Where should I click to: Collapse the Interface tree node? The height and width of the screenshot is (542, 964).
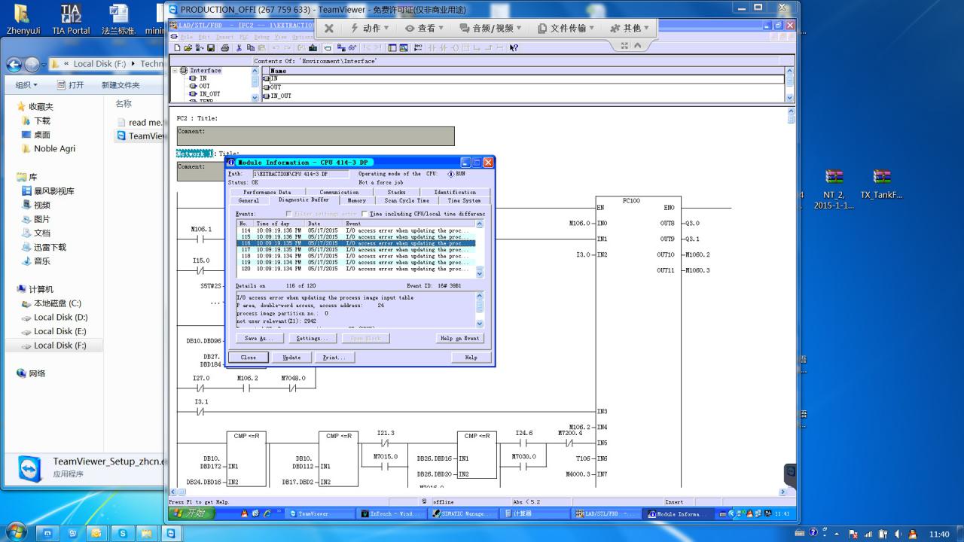click(175, 71)
